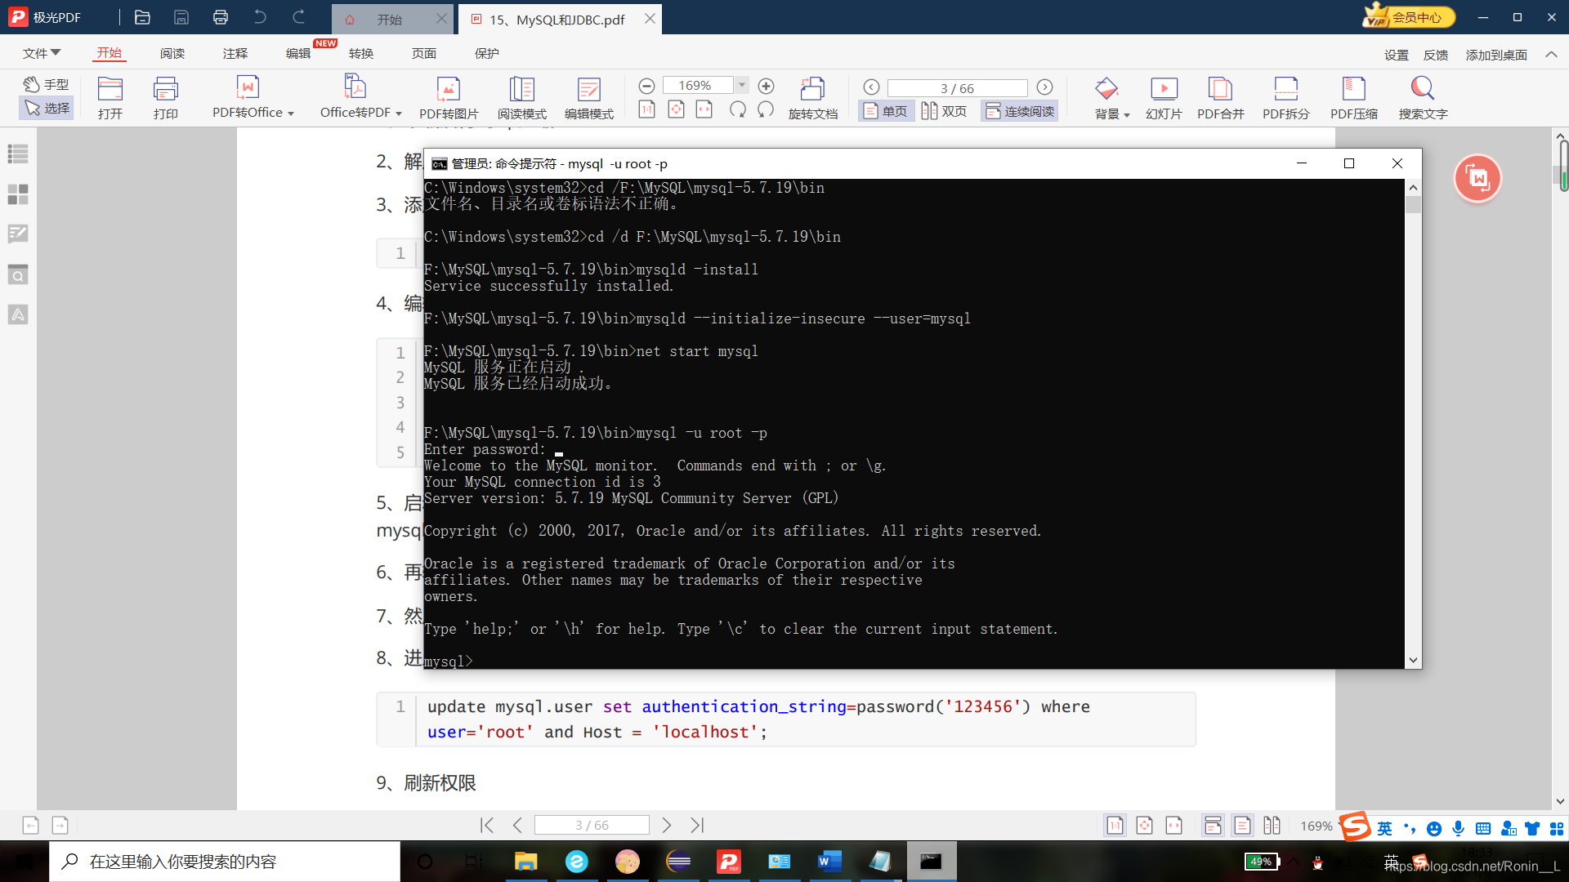The width and height of the screenshot is (1569, 882).
Task: Open the 转换 ribbon tab
Action: (x=361, y=53)
